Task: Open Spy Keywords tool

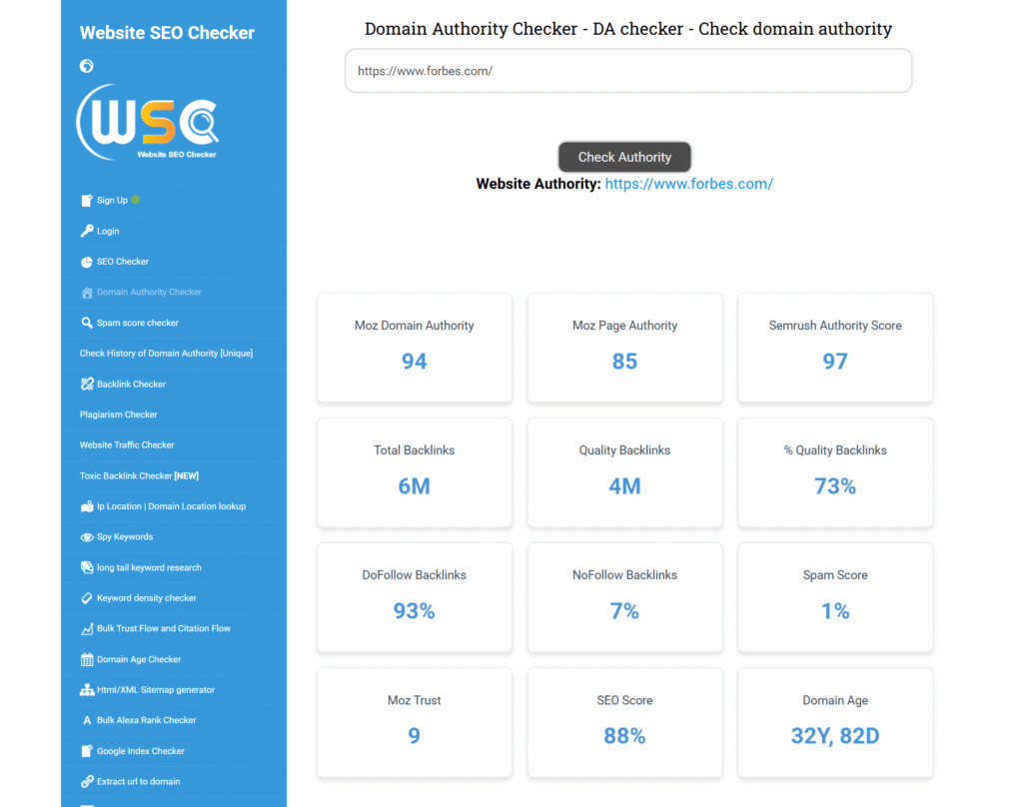Action: tap(174, 537)
